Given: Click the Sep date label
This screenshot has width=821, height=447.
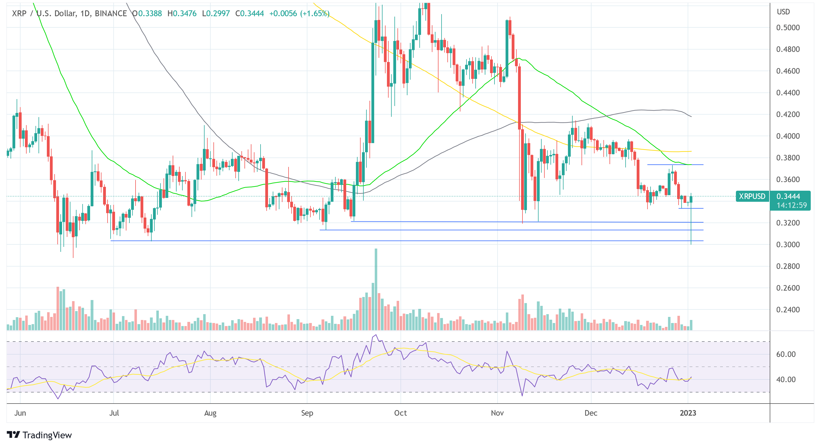Looking at the screenshot, I should (307, 413).
